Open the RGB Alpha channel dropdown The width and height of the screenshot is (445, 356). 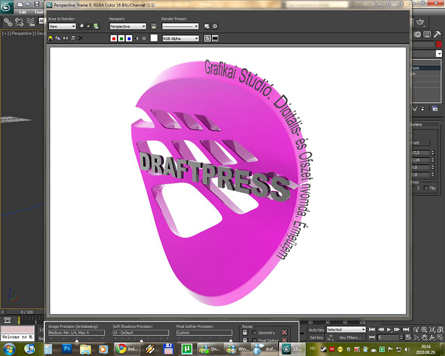[x=180, y=38]
